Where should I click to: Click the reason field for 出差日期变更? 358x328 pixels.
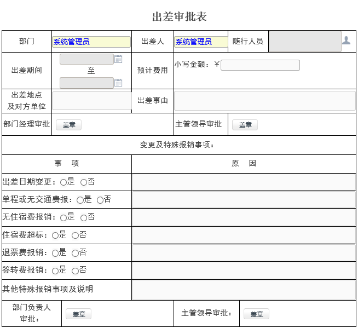point(244,182)
